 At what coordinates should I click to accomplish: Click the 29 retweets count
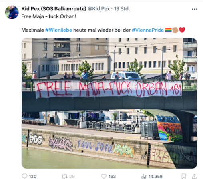click(x=72, y=177)
